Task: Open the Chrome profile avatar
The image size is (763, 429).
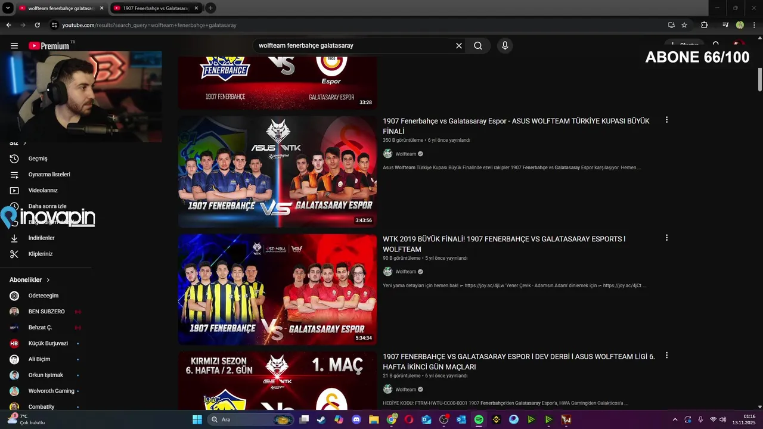Action: (740, 25)
